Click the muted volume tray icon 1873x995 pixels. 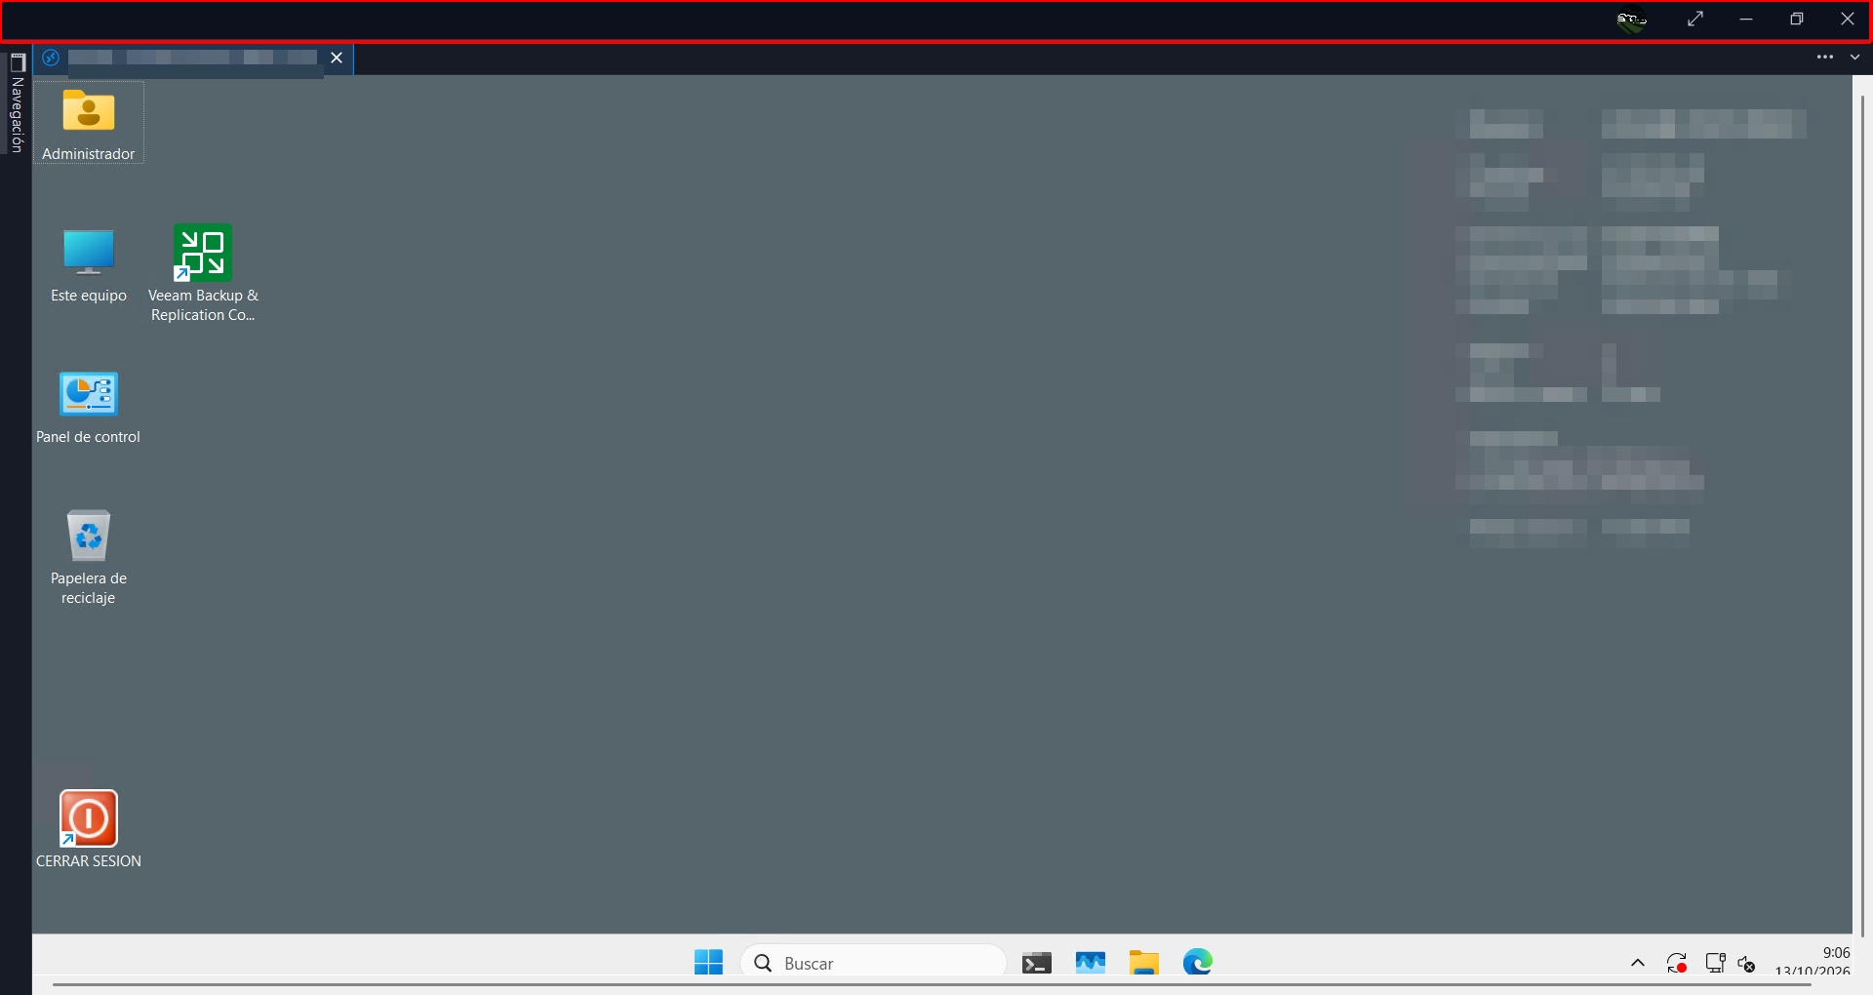click(1747, 965)
